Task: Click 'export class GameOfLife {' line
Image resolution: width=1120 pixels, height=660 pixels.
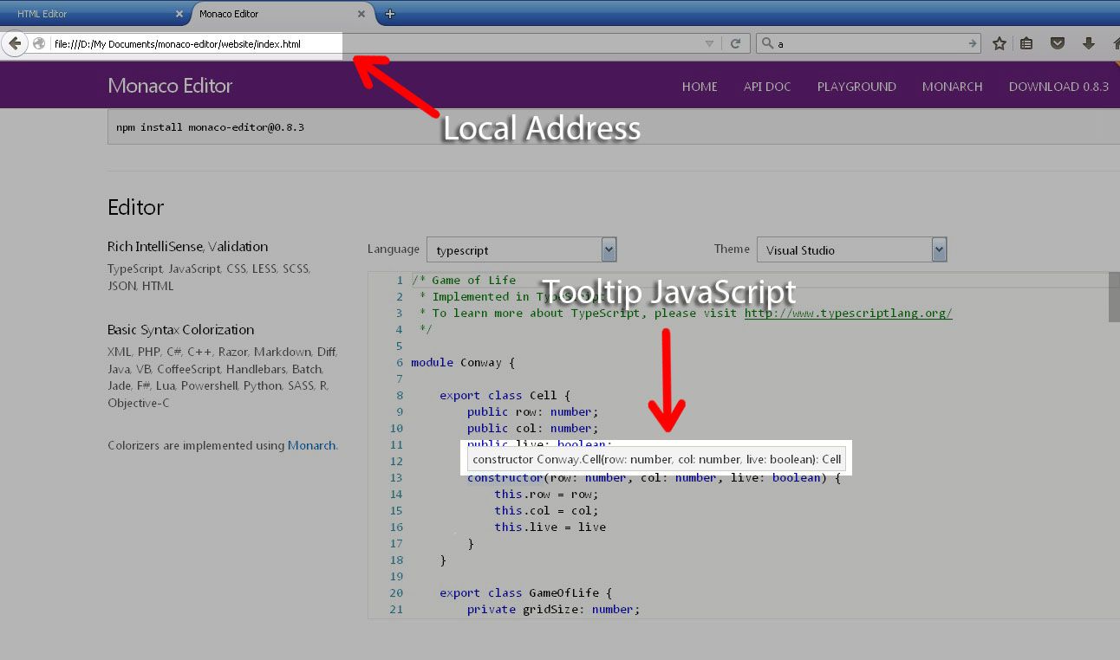Action: click(x=525, y=592)
